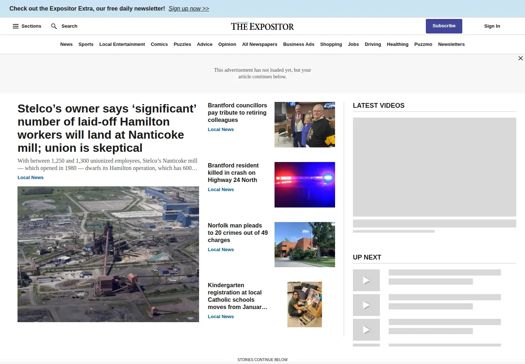Viewport: 525px width, 364px height.
Task: Open All Newspapers
Action: [260, 44]
